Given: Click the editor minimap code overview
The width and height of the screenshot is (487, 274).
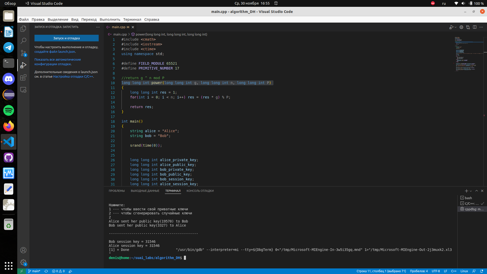Looking at the screenshot, I should click(467, 53).
